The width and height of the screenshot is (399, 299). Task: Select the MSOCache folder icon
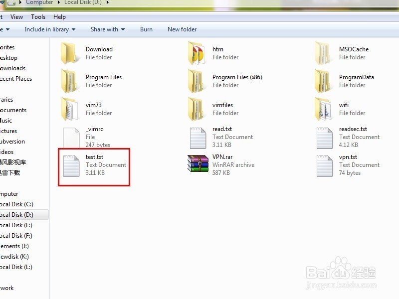coord(323,53)
